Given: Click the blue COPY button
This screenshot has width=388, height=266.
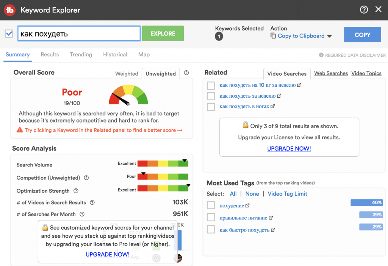Looking at the screenshot, I should [x=362, y=34].
